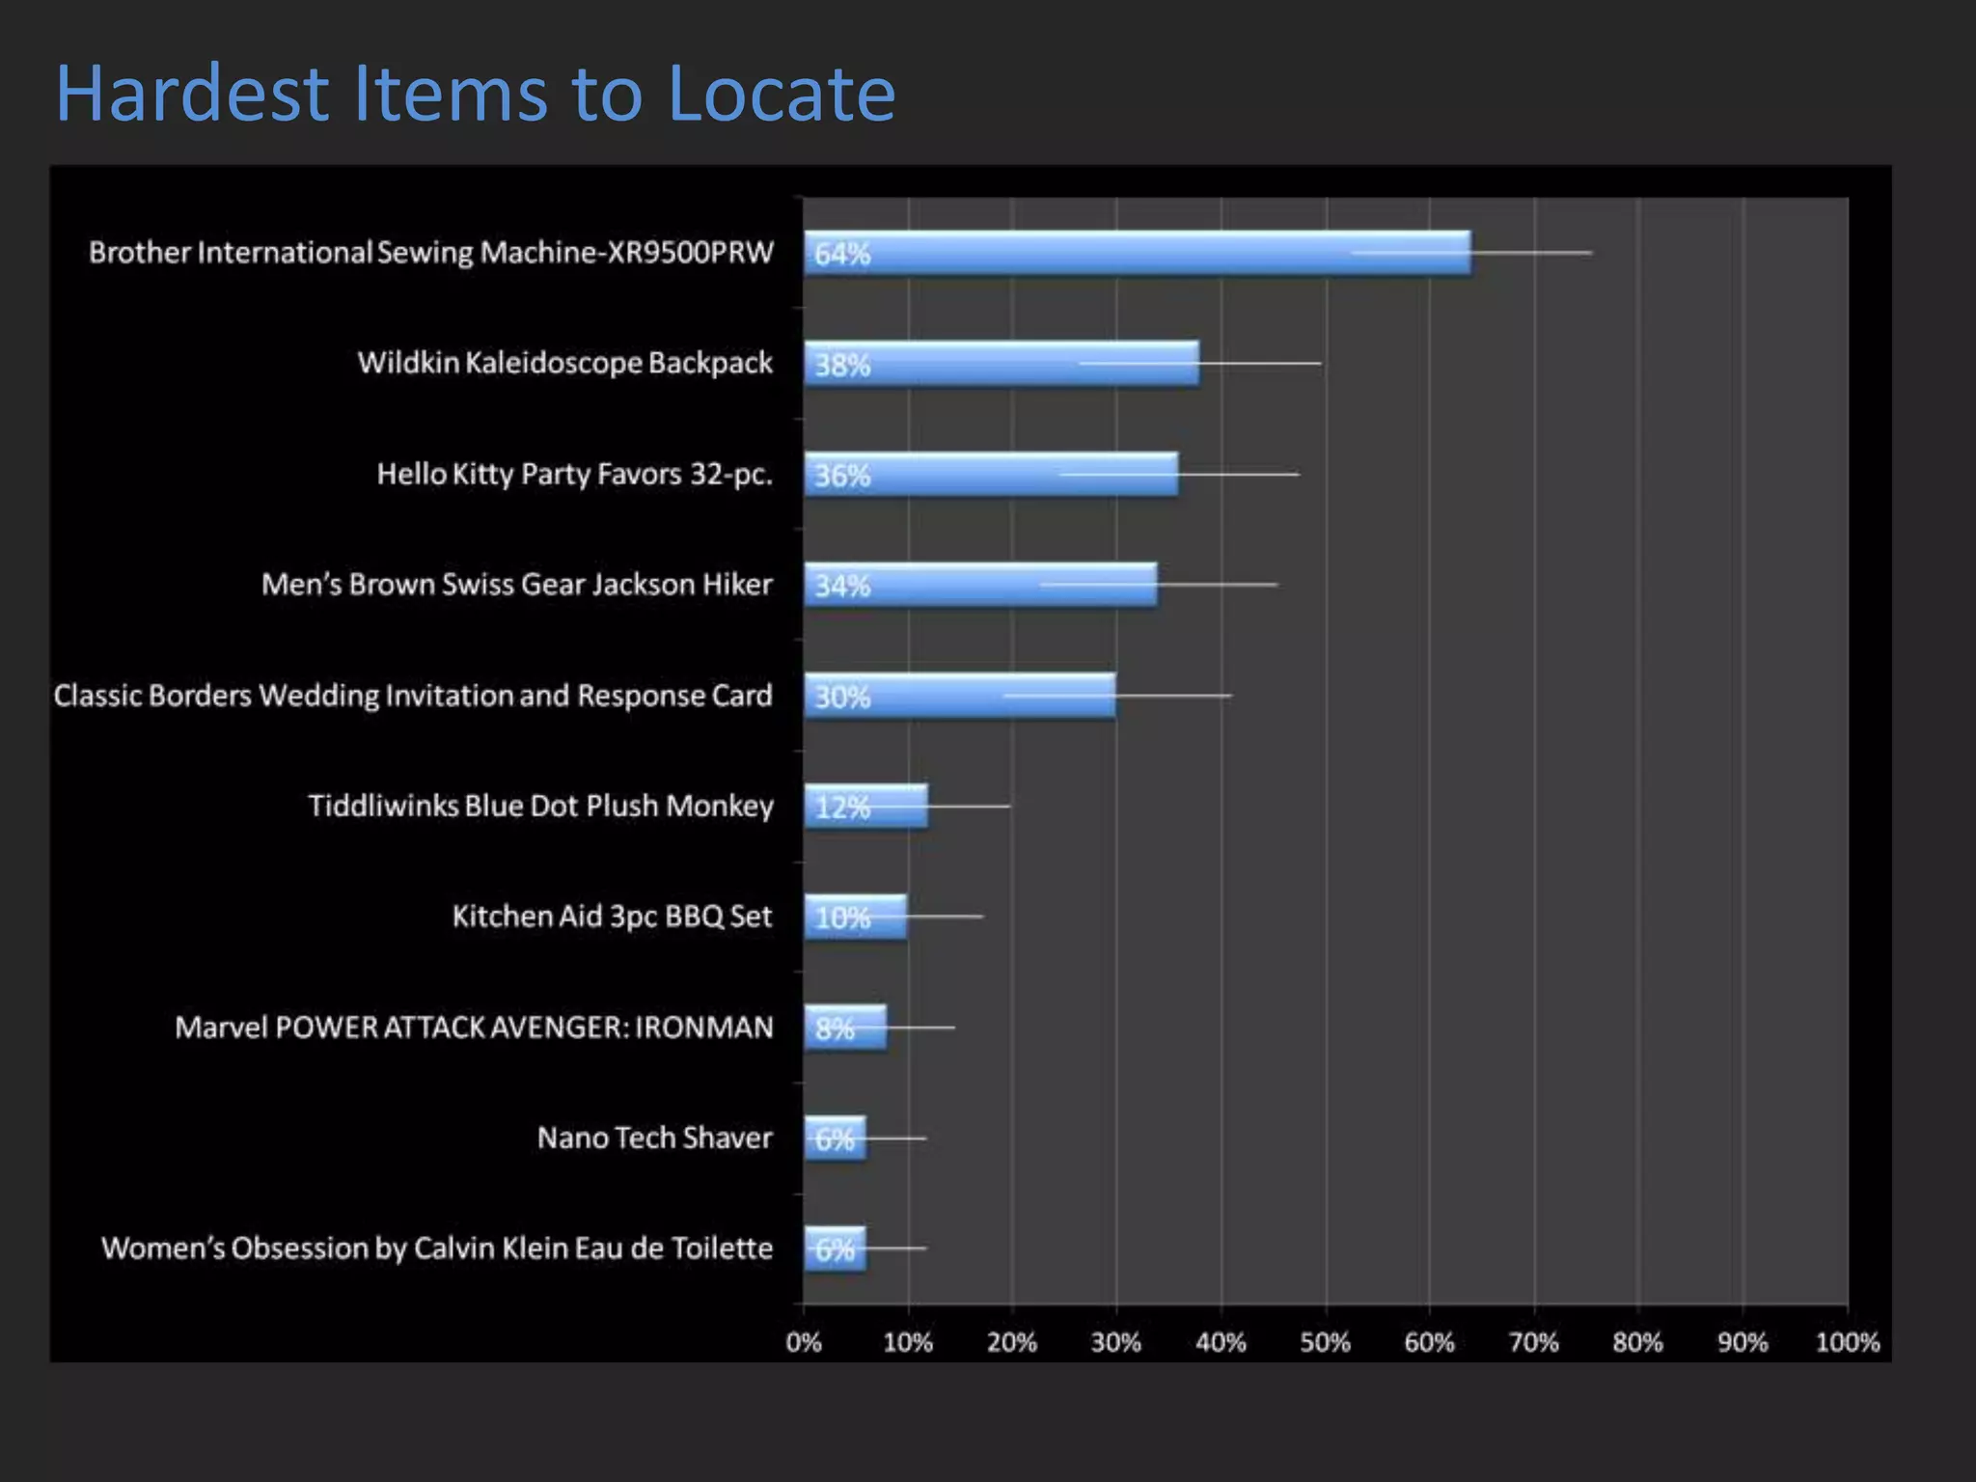Click the 0% axis tick label
This screenshot has width=1976, height=1482.
tap(804, 1343)
